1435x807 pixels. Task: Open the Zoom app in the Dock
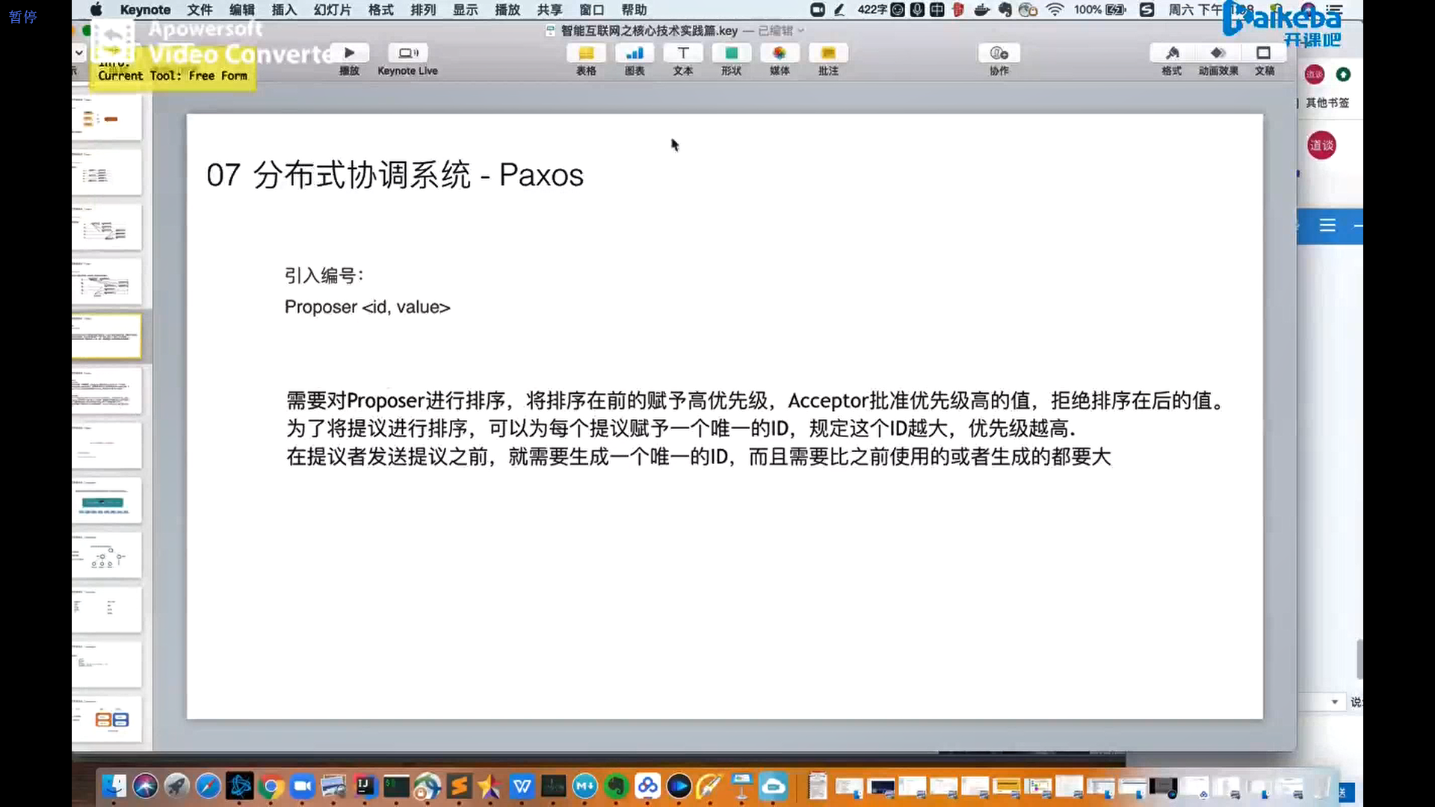pos(302,786)
